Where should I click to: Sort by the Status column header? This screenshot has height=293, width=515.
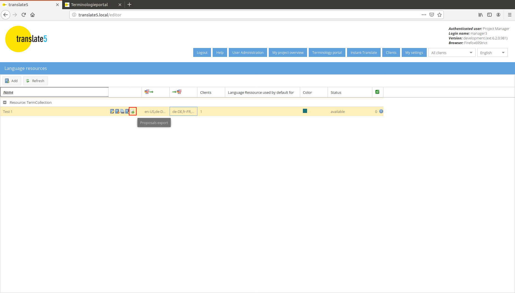[350, 92]
